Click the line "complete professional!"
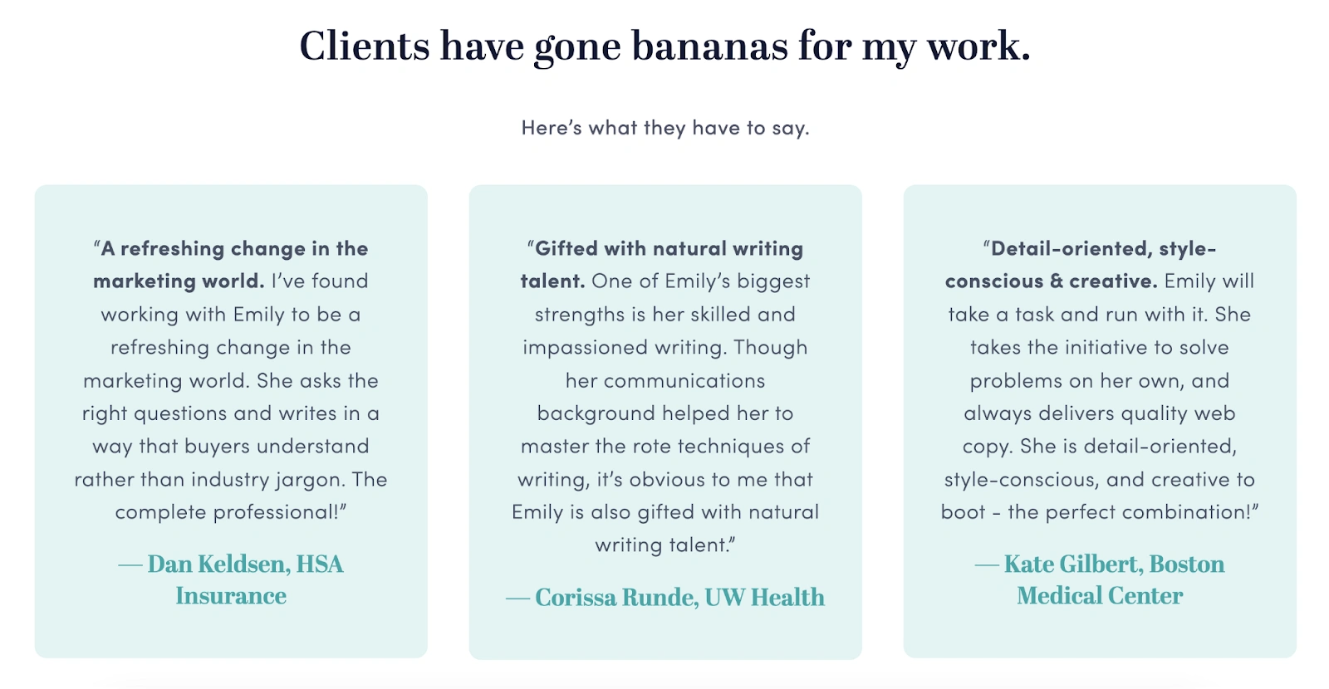 click(x=231, y=512)
